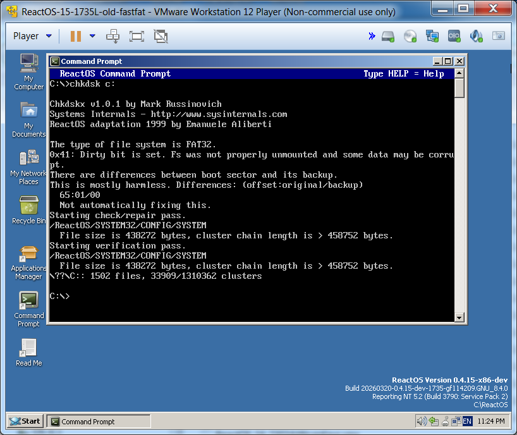Click the Command Prompt scrollbar down arrow
Image resolution: width=517 pixels, height=435 pixels.
coord(459,317)
